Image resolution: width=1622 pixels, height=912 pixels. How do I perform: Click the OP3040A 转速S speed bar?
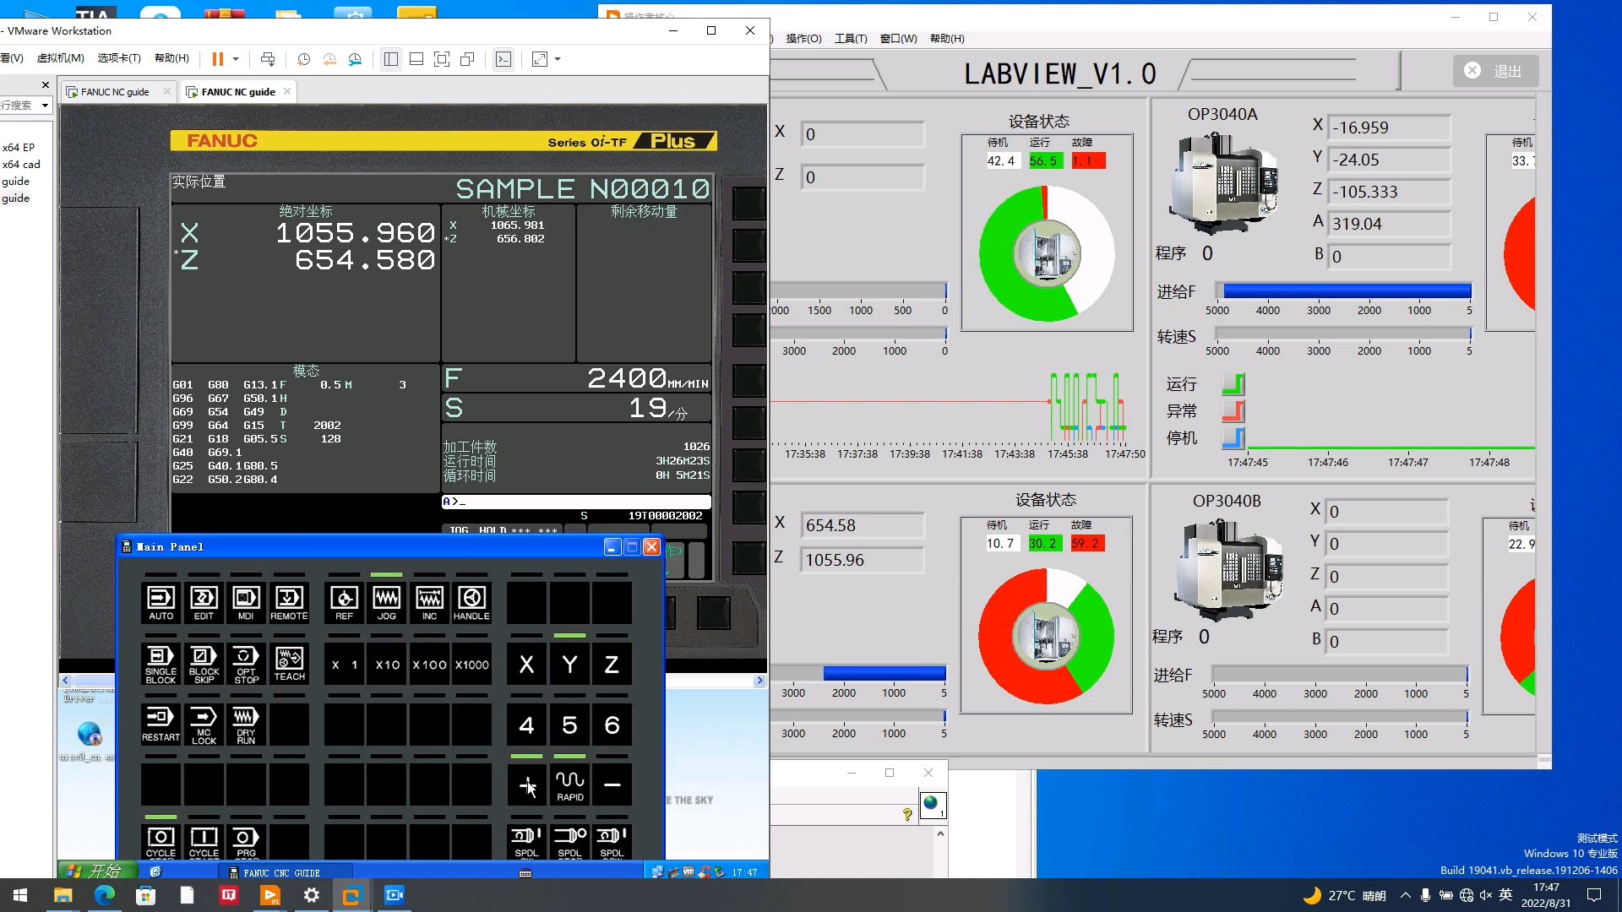pyautogui.click(x=1343, y=333)
